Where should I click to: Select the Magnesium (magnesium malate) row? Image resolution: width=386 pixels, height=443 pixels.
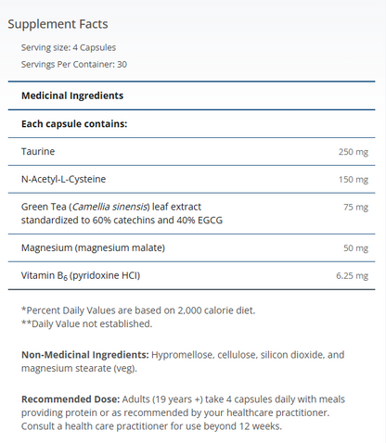point(191,248)
